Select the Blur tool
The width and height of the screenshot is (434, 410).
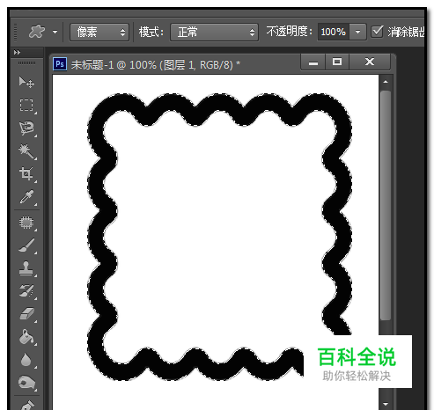26,360
